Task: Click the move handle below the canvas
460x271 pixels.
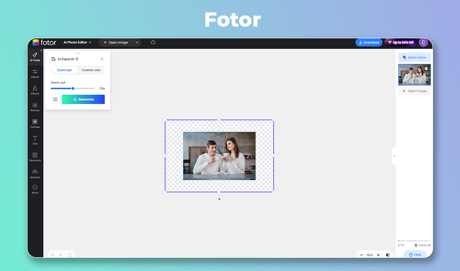Action: pyautogui.click(x=219, y=199)
